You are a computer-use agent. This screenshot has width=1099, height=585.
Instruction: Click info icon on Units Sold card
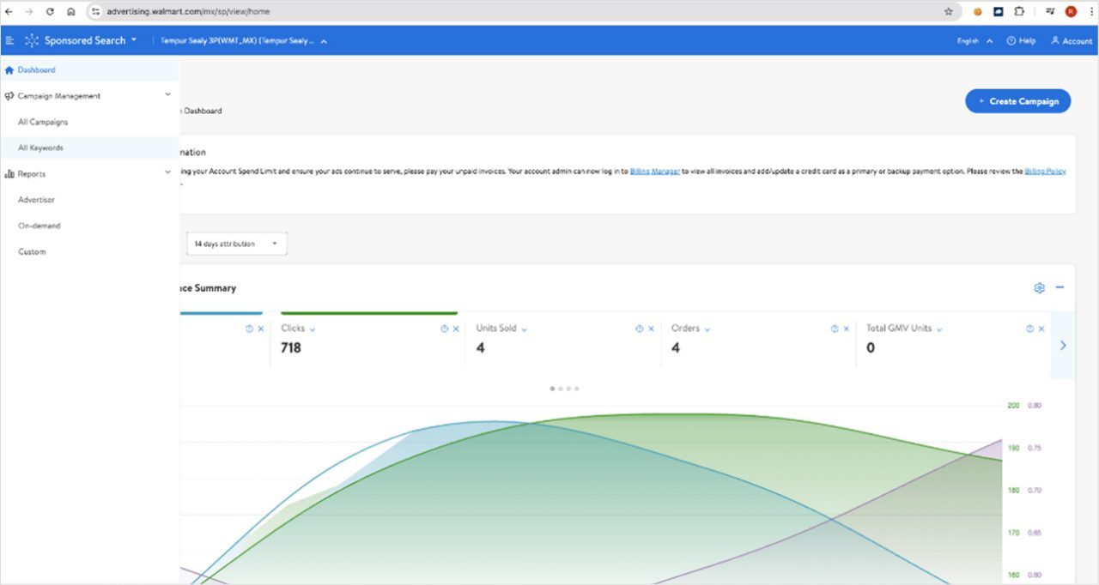coord(639,329)
